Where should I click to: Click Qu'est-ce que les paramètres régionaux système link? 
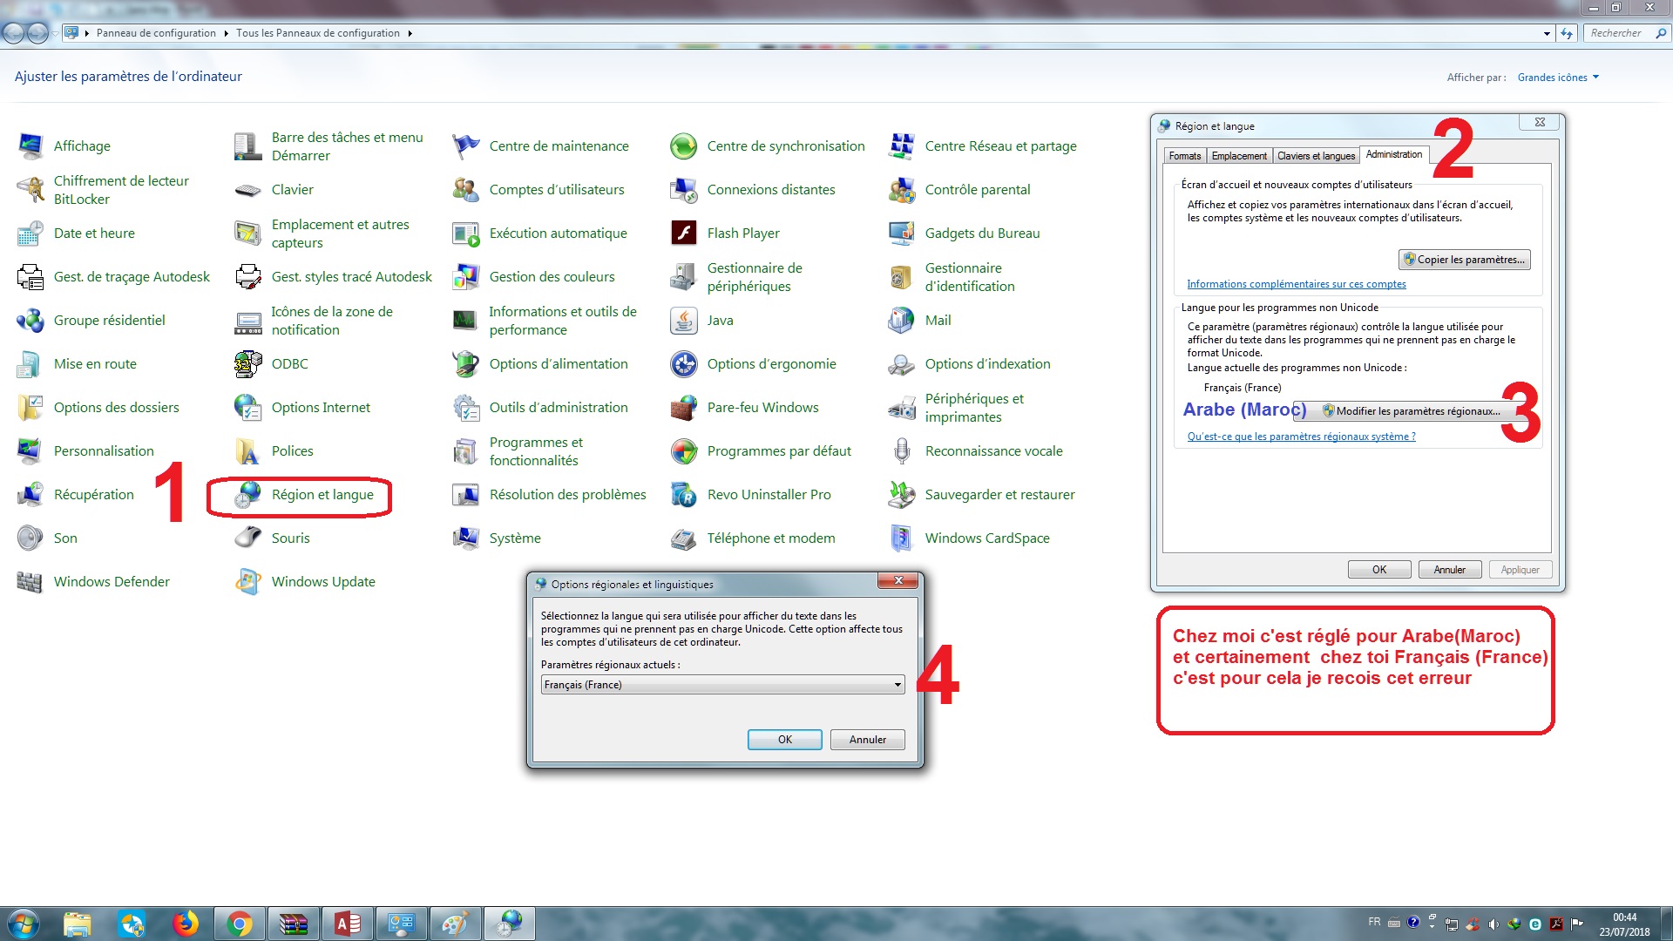click(x=1301, y=436)
